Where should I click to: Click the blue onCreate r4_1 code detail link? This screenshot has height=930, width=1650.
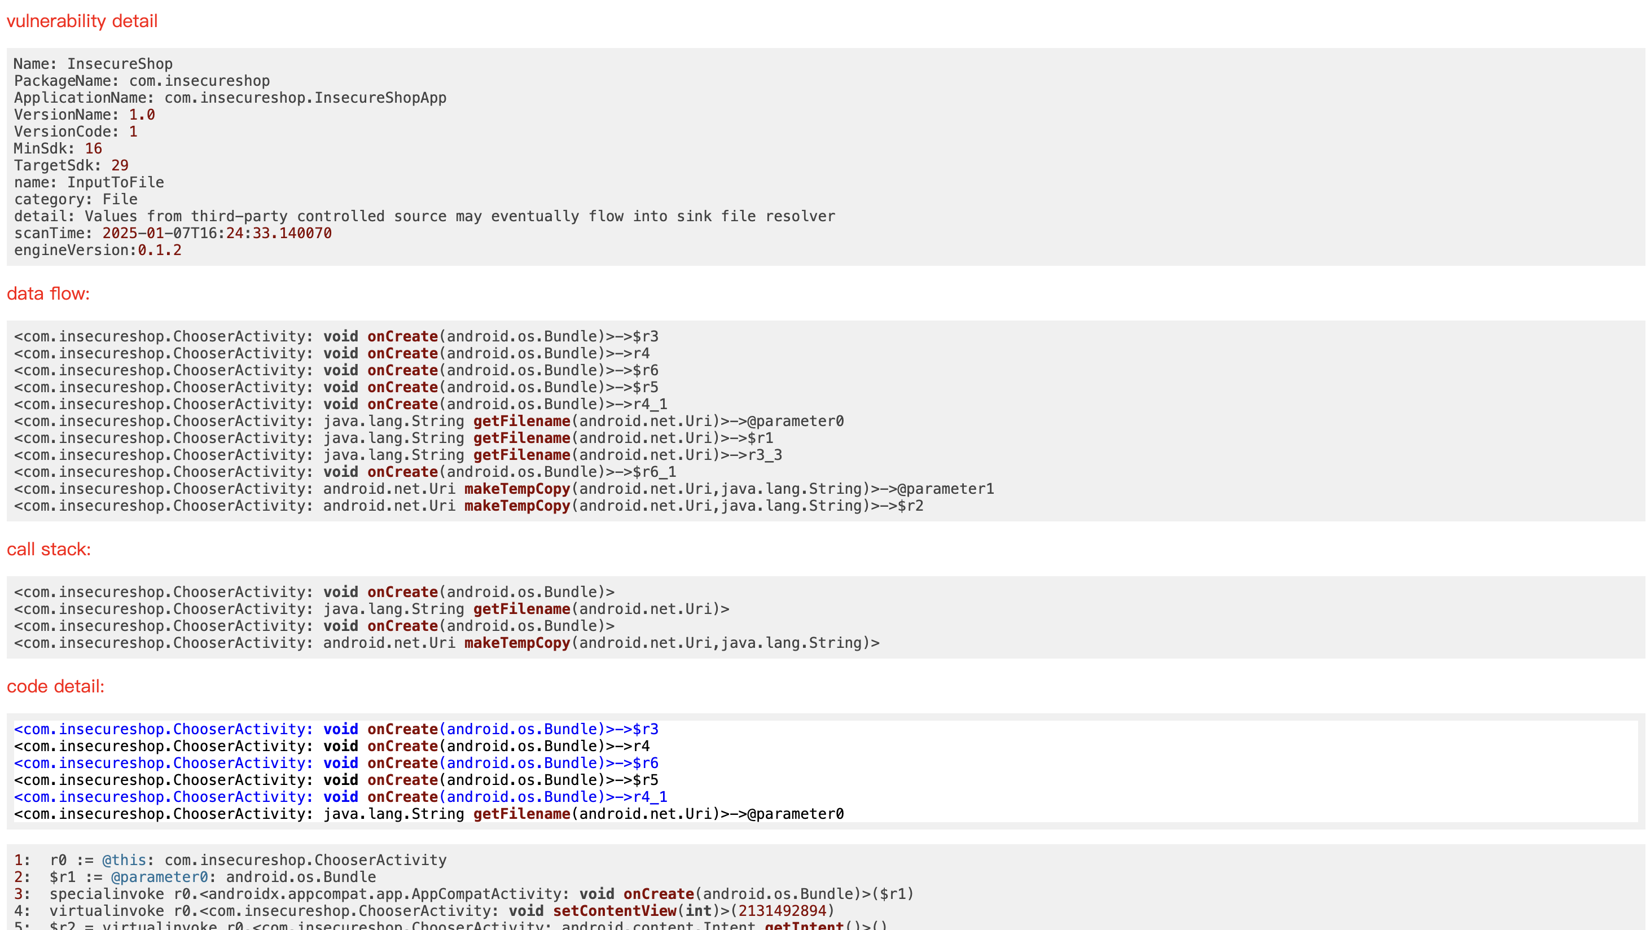tap(340, 797)
